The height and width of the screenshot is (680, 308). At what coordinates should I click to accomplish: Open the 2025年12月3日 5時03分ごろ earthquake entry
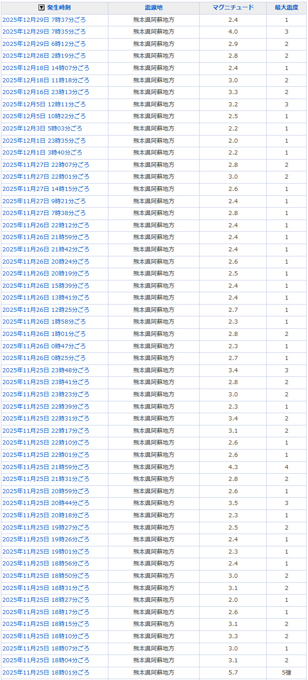click(42, 129)
